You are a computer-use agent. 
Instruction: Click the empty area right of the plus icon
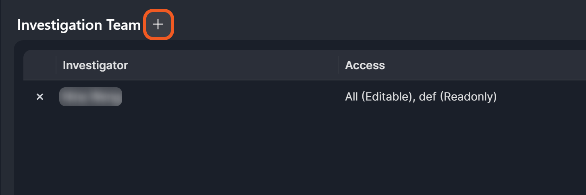click(322, 25)
